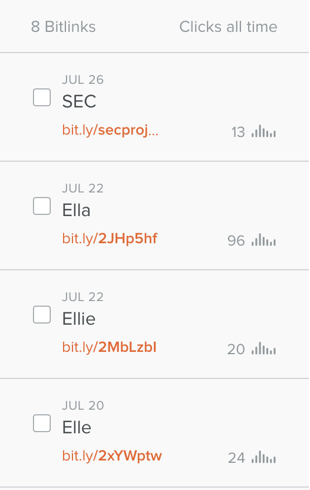Open the stats chart icon for Ella

(264, 240)
